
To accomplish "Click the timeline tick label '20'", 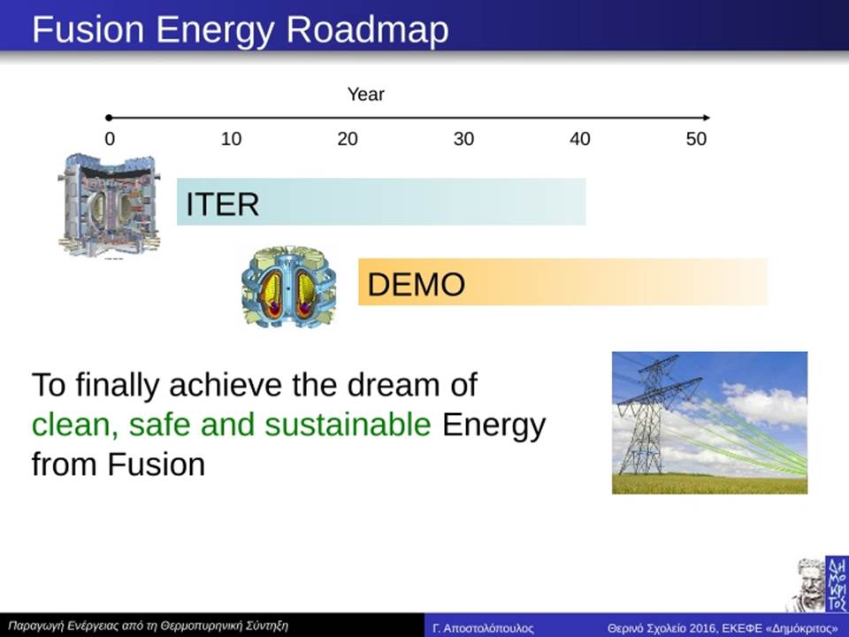I will (x=348, y=139).
